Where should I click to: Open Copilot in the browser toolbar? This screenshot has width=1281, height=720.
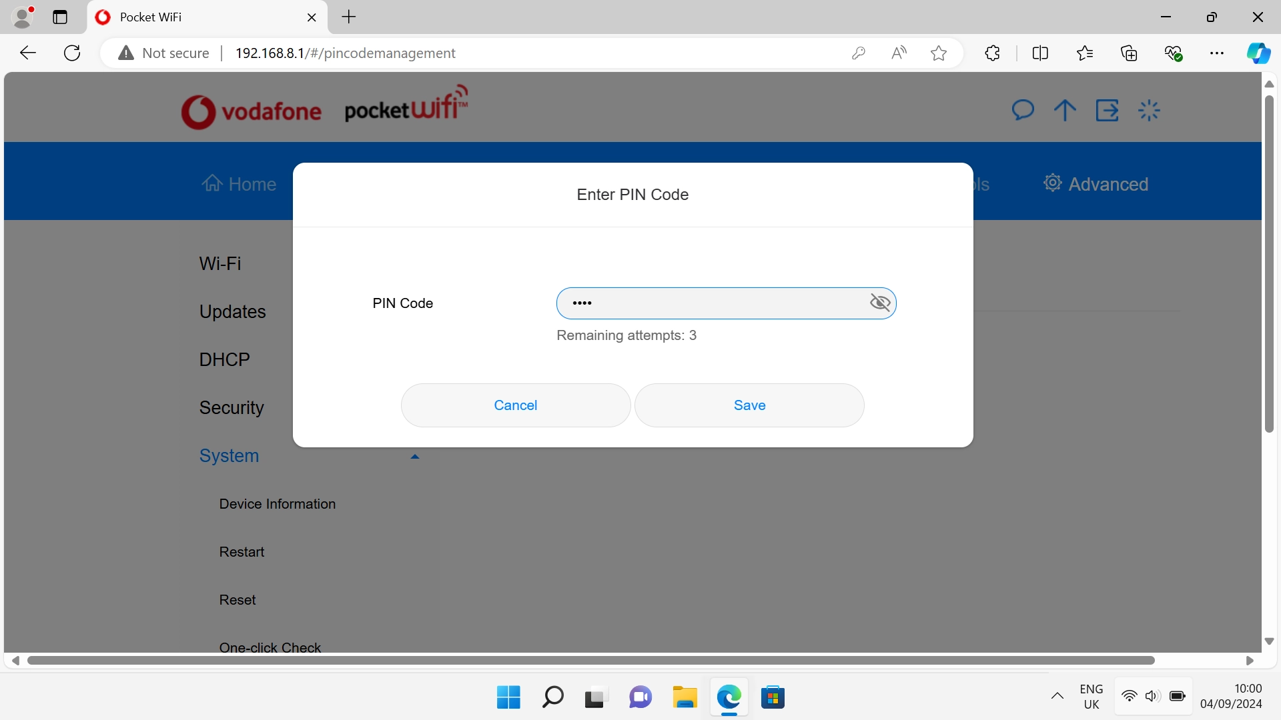(1259, 53)
